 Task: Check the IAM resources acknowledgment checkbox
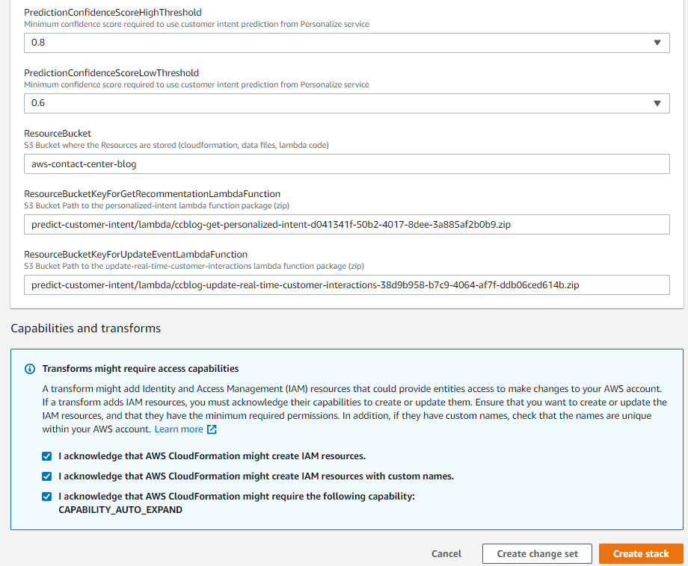(46, 455)
